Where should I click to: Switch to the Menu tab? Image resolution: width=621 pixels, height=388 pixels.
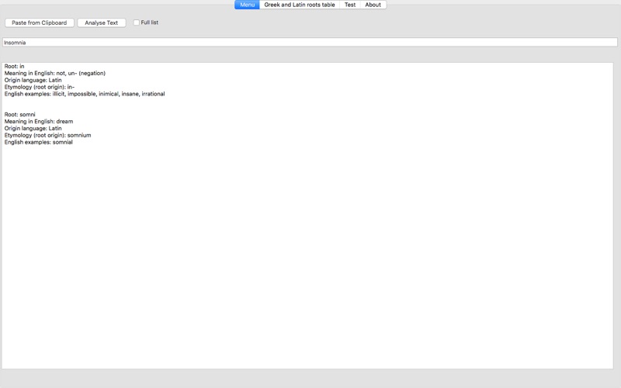coord(247,5)
